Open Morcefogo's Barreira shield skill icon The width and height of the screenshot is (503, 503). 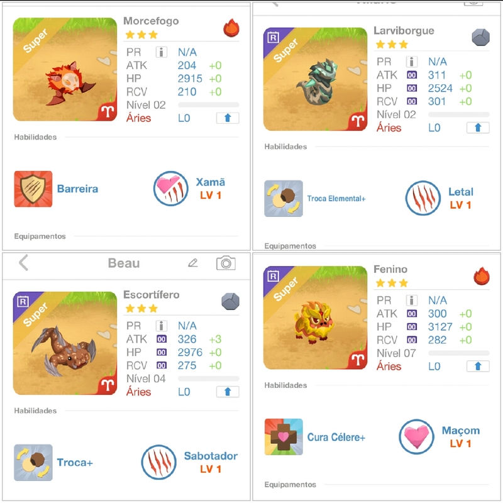pos(33,189)
